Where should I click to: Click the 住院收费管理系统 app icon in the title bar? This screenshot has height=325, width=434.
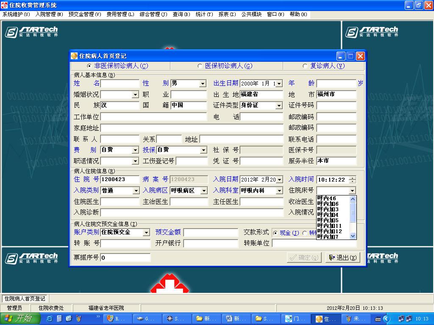coord(4,5)
